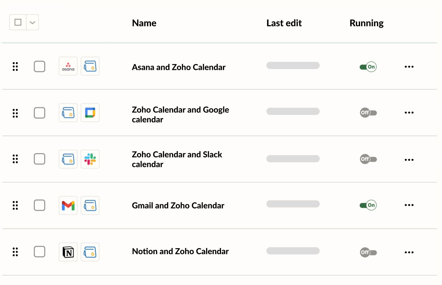Open the ellipsis menu for Zoho Calendar and Slack

point(409,159)
